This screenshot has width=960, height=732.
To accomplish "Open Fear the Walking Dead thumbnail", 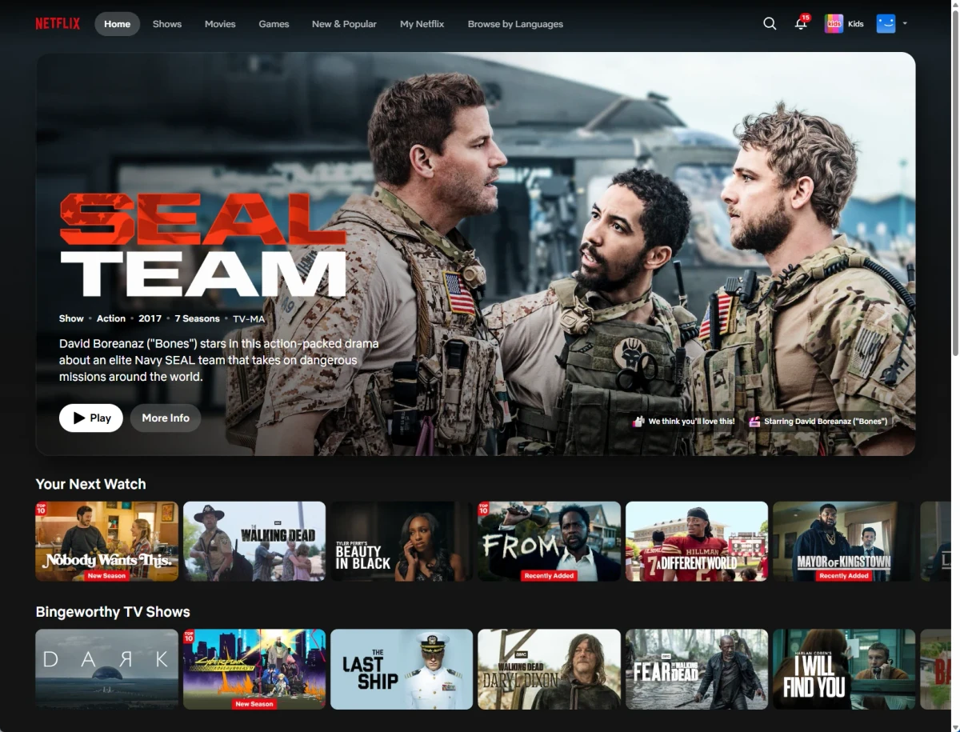I will 697,669.
